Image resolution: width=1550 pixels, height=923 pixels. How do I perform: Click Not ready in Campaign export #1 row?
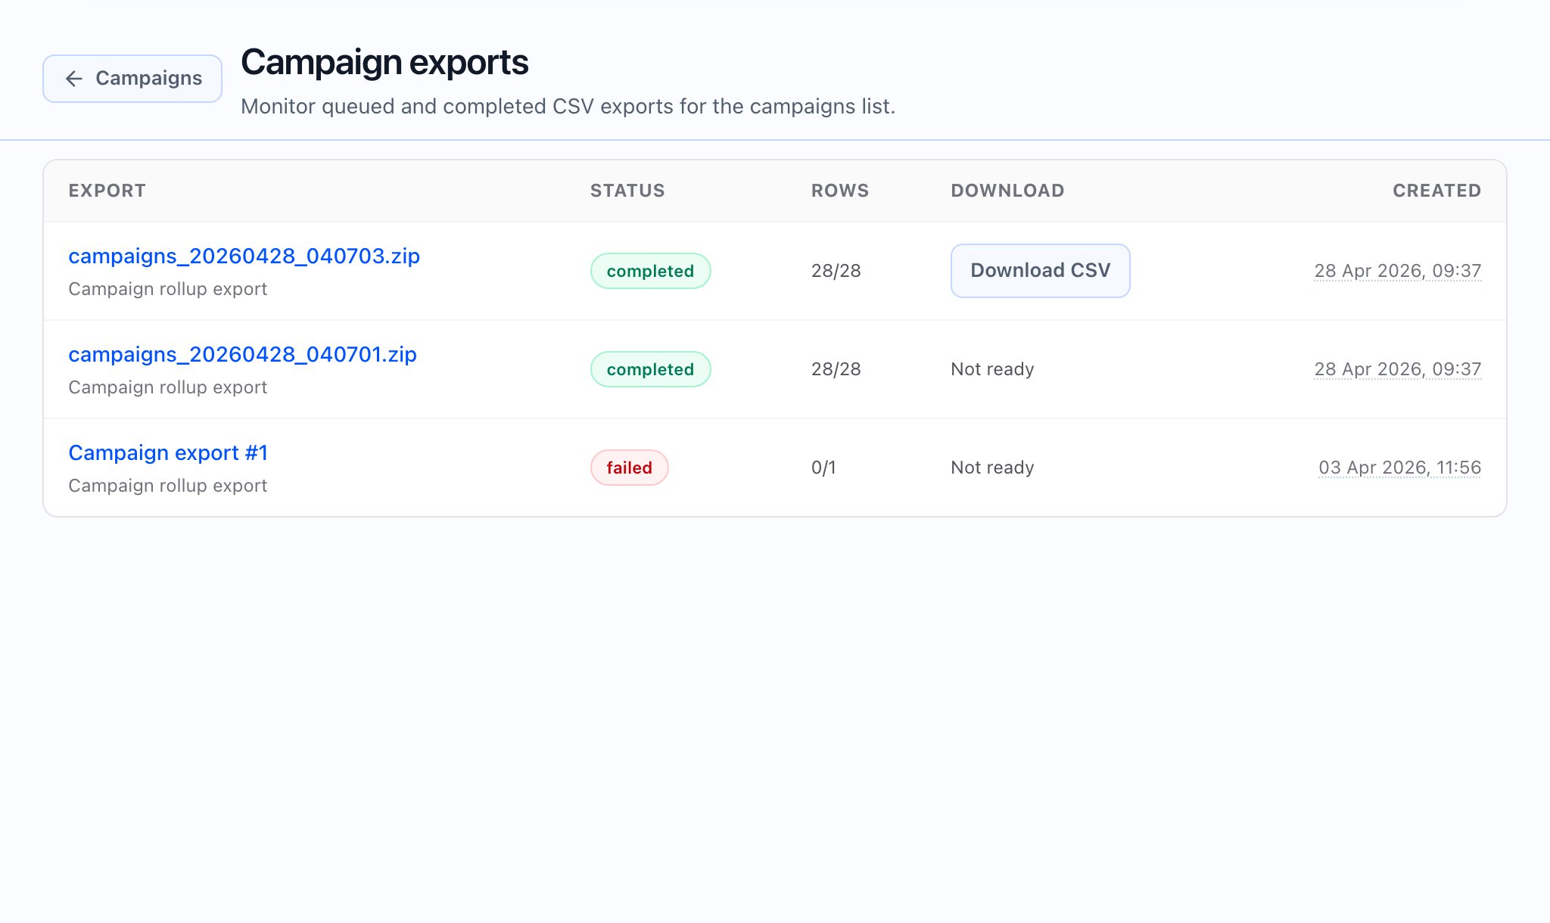pos(992,468)
